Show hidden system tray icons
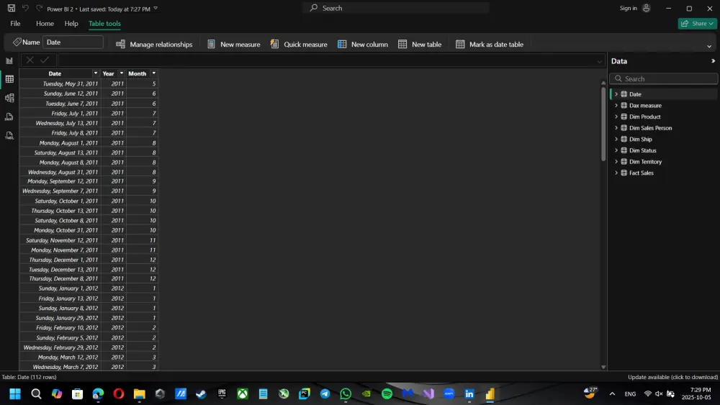 [612, 393]
